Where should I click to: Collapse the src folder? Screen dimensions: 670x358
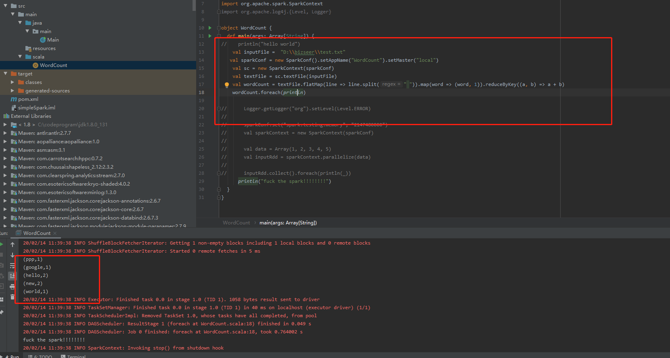[5, 6]
